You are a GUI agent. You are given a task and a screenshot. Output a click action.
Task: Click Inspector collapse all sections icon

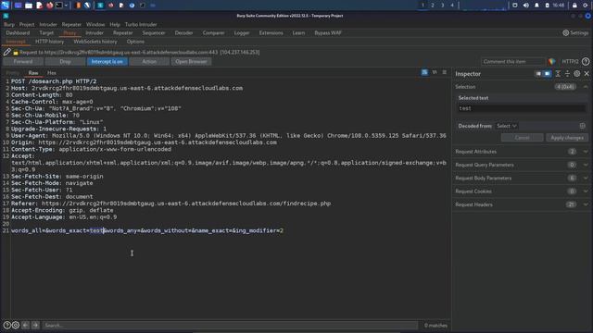[558, 74]
